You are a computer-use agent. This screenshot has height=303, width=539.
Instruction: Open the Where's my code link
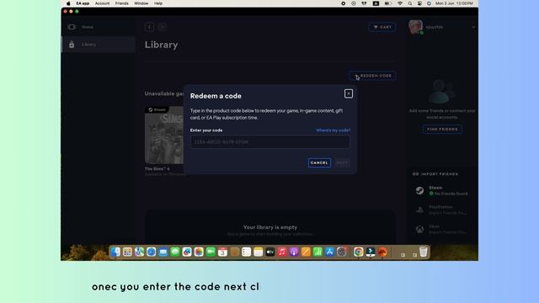click(x=334, y=130)
